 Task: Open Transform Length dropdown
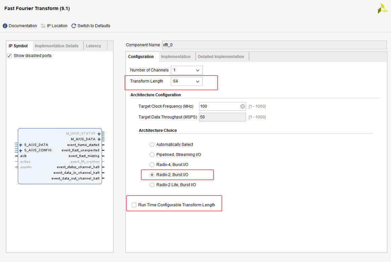[x=187, y=81]
